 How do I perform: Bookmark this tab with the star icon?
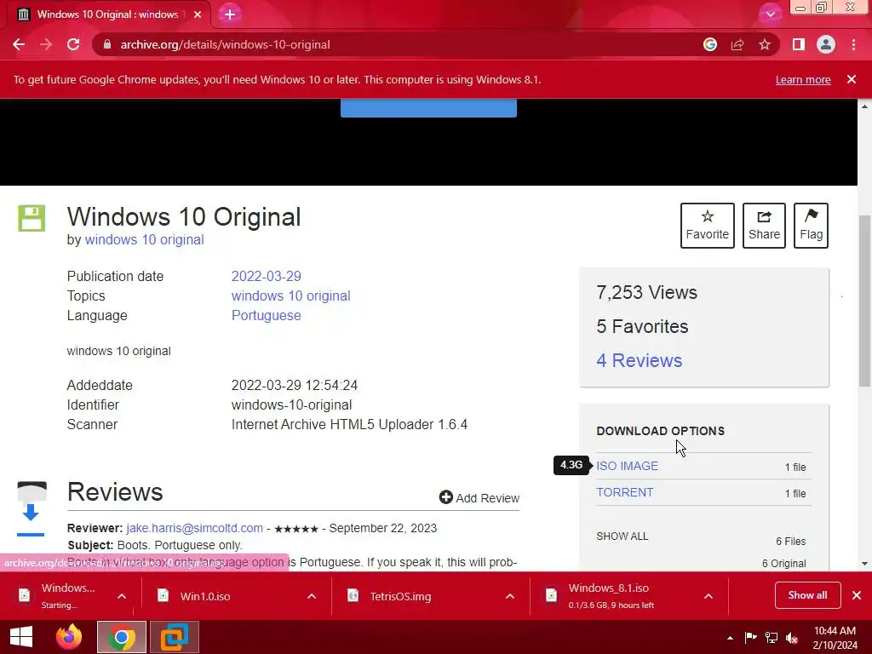pyautogui.click(x=765, y=44)
